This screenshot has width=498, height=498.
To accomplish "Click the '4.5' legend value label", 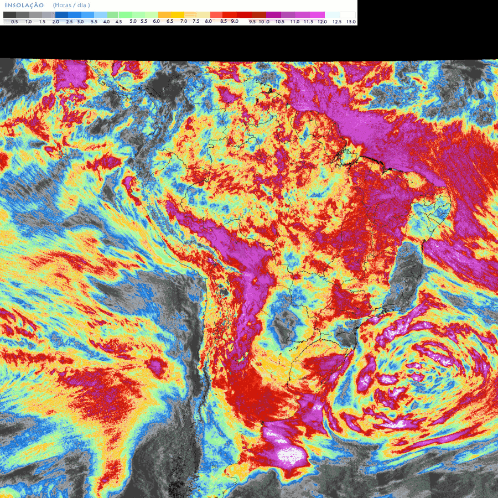I will [x=118, y=22].
